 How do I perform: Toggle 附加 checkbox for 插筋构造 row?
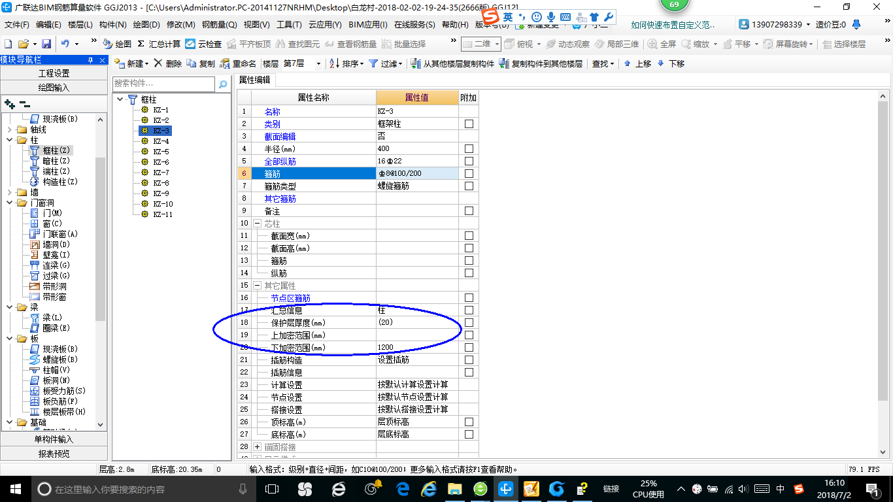tap(469, 360)
